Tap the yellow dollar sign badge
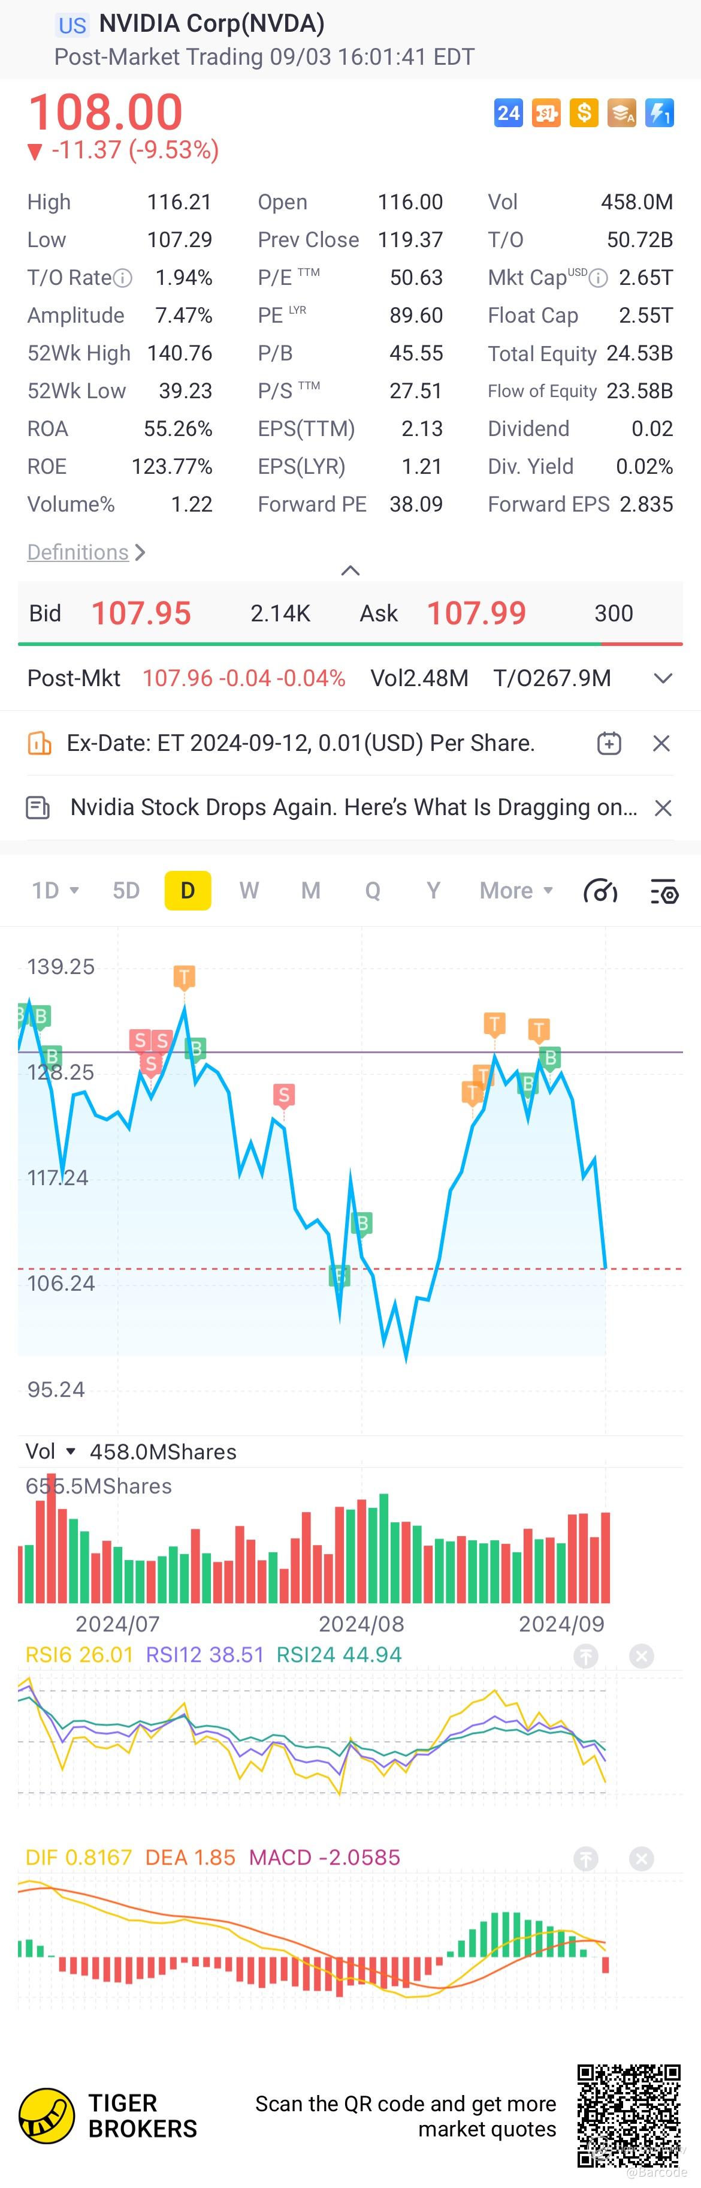701x2188 pixels. point(584,113)
